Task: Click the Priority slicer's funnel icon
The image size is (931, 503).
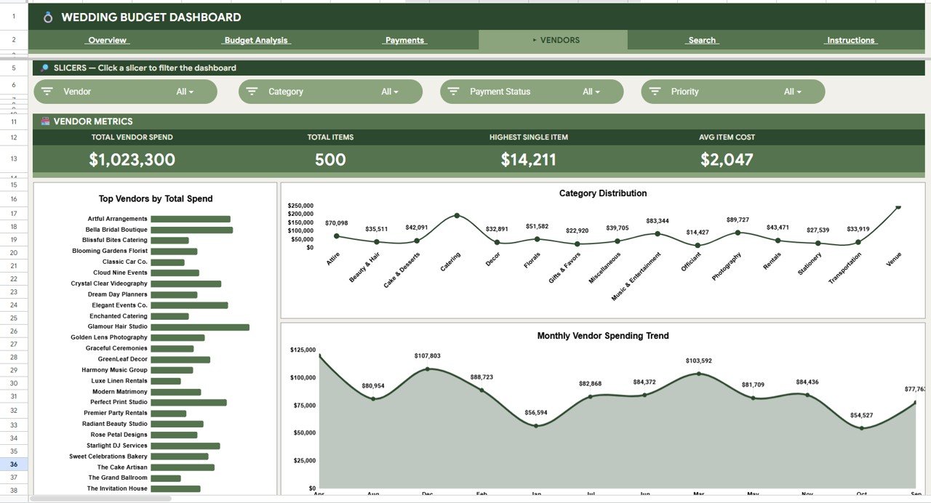Action: (x=654, y=91)
